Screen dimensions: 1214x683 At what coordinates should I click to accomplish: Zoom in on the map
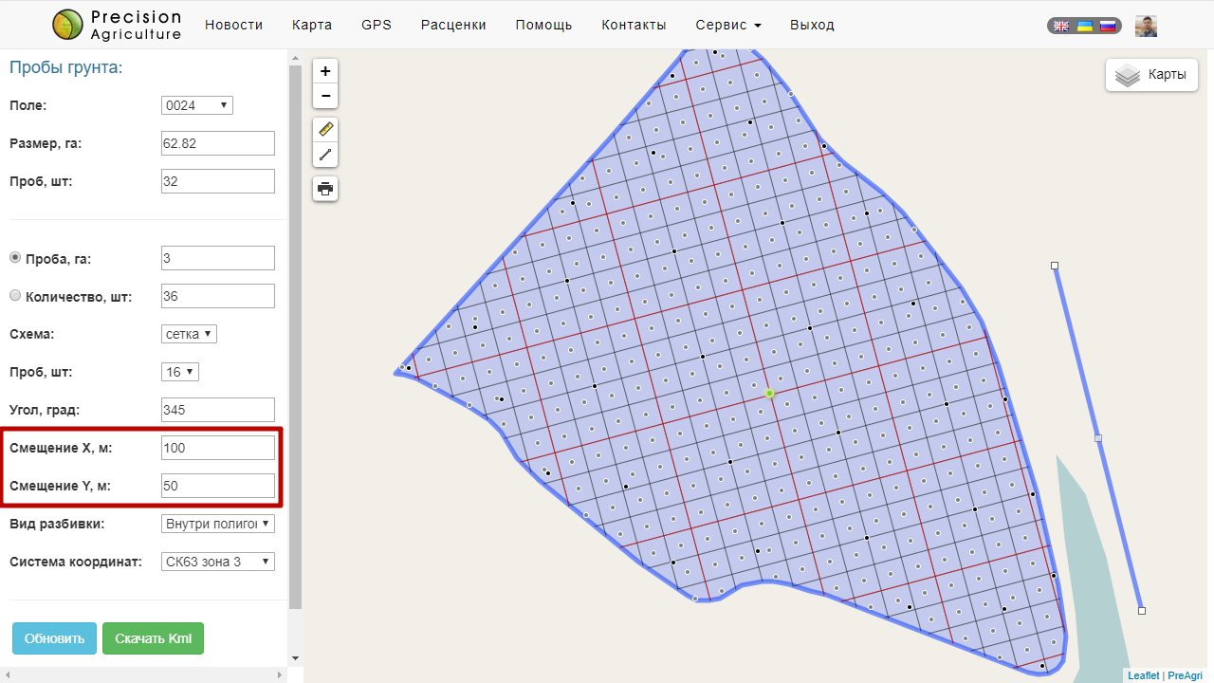(325, 71)
